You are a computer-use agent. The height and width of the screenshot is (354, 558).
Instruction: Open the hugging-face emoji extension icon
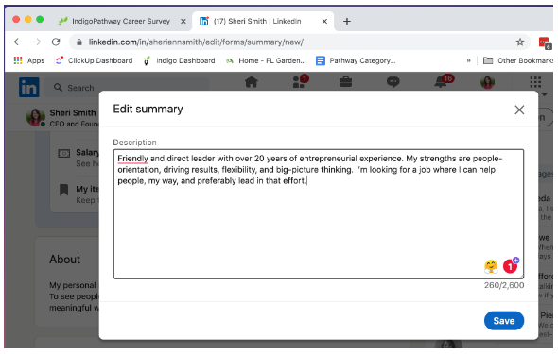coord(491,266)
